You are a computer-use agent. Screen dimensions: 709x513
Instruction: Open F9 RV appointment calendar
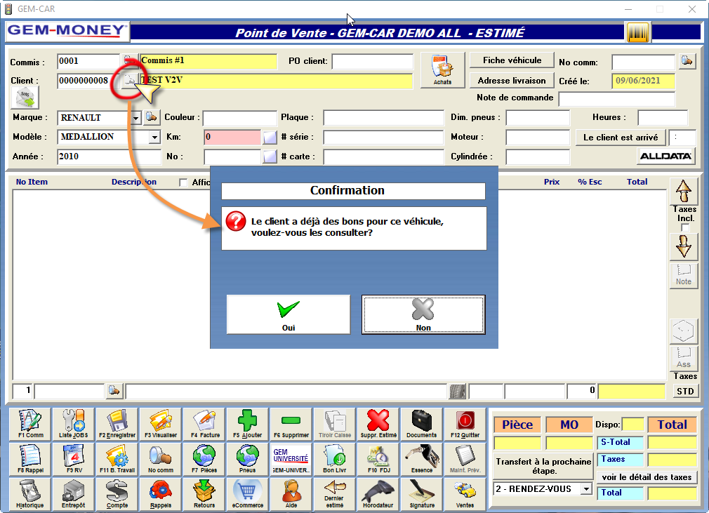click(x=74, y=459)
